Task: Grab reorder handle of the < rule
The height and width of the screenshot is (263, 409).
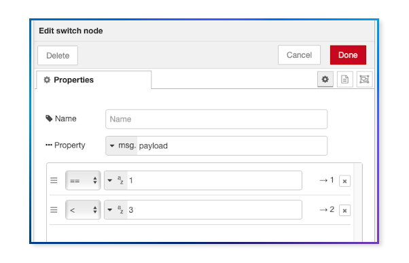Action: point(54,210)
